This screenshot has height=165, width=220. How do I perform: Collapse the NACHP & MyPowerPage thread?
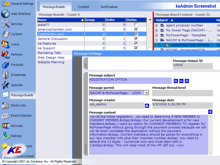tap(156, 40)
